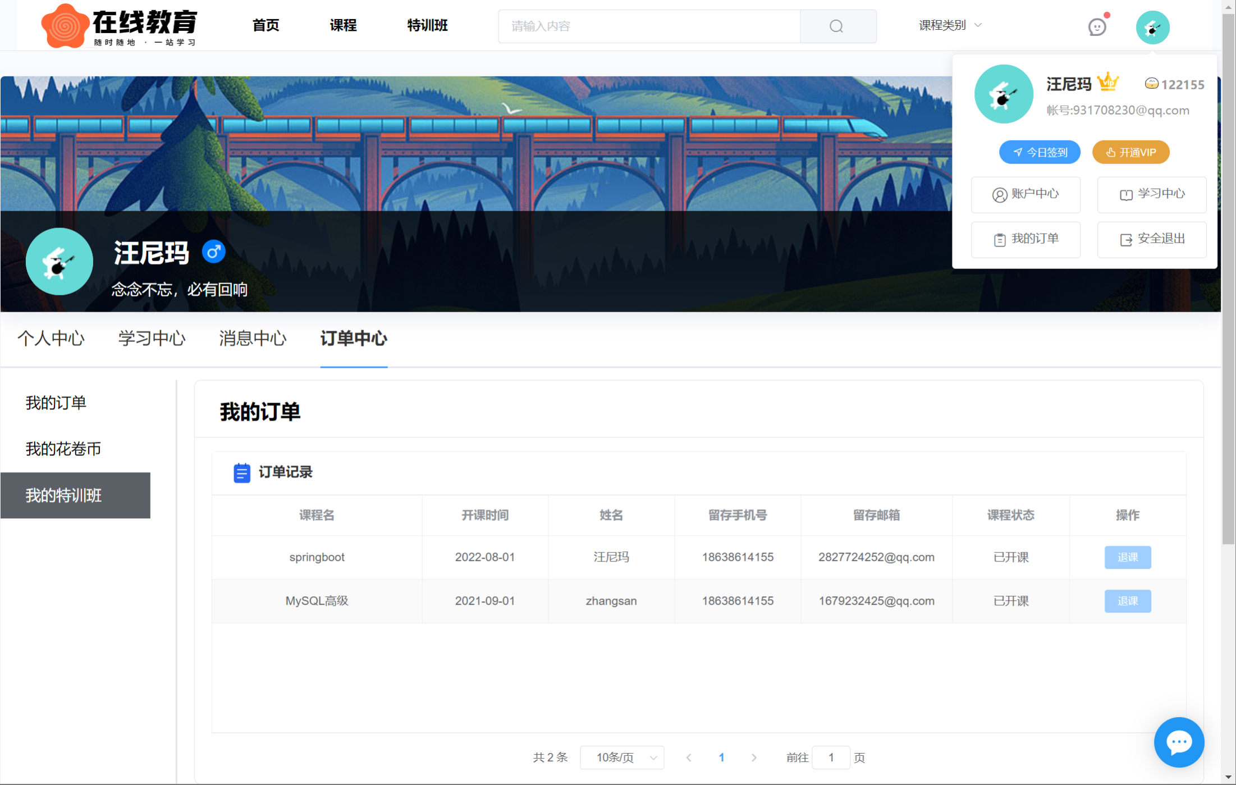Go to next page arrow
Viewport: 1236px width, 785px height.
(754, 757)
